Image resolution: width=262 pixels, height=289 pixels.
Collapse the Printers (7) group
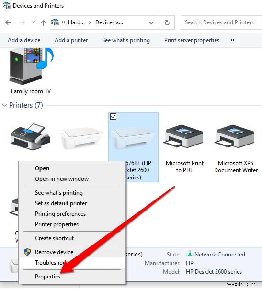[x=4, y=105]
